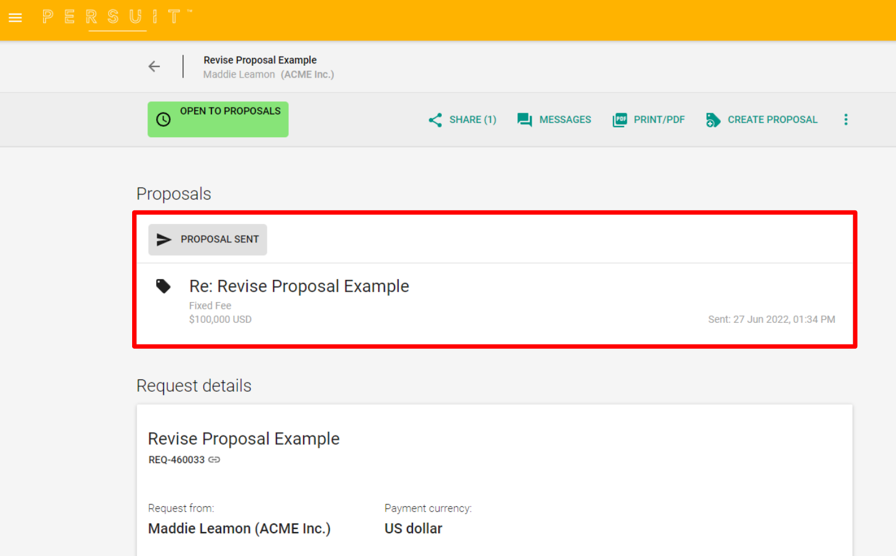The height and width of the screenshot is (556, 896).
Task: Click the OPEN TO PROPOSALS status label
Action: pyautogui.click(x=230, y=111)
